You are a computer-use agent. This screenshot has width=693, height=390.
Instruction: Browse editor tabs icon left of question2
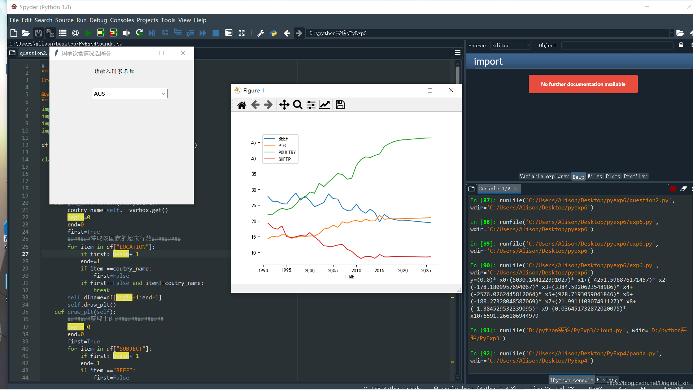(x=12, y=53)
